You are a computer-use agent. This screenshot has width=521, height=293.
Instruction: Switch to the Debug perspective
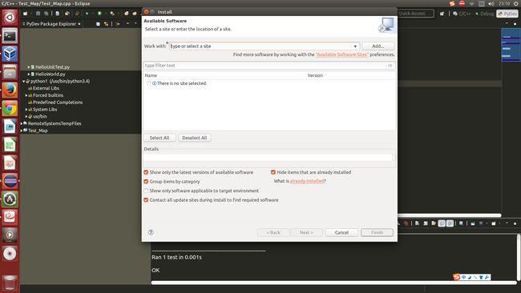click(x=484, y=14)
